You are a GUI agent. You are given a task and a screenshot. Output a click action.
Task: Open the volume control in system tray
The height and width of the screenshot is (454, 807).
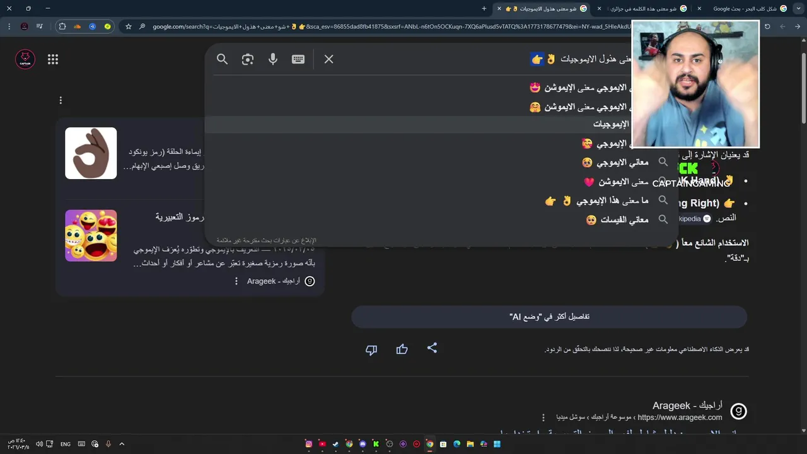(x=39, y=444)
